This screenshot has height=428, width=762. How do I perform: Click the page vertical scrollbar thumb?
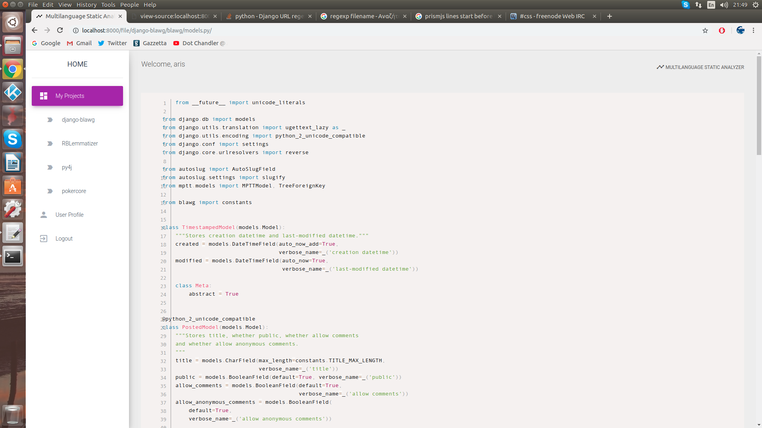[759, 105]
